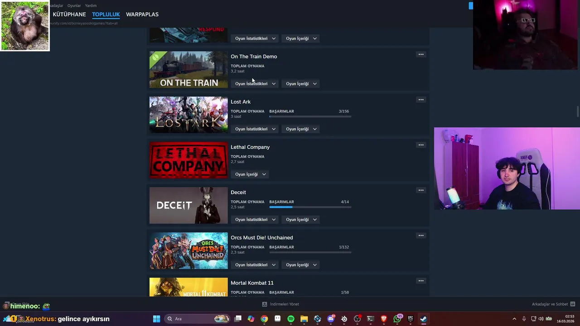The image size is (580, 326).
Task: Show hidden system tray icons
Action: [514, 319]
